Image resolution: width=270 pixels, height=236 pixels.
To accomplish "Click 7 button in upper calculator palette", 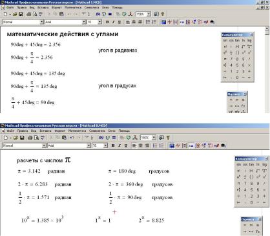I will 231,59.
